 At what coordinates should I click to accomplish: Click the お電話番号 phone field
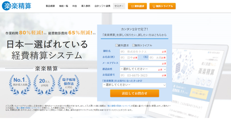pos(143,75)
